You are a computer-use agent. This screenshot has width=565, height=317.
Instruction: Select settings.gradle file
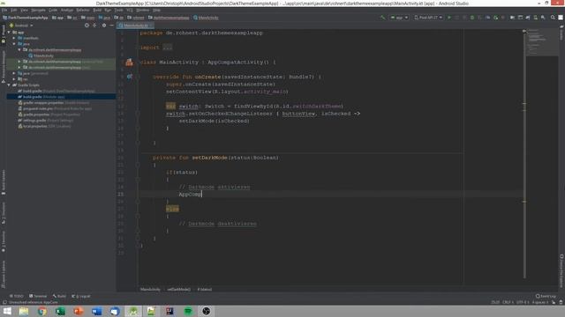pos(46,121)
